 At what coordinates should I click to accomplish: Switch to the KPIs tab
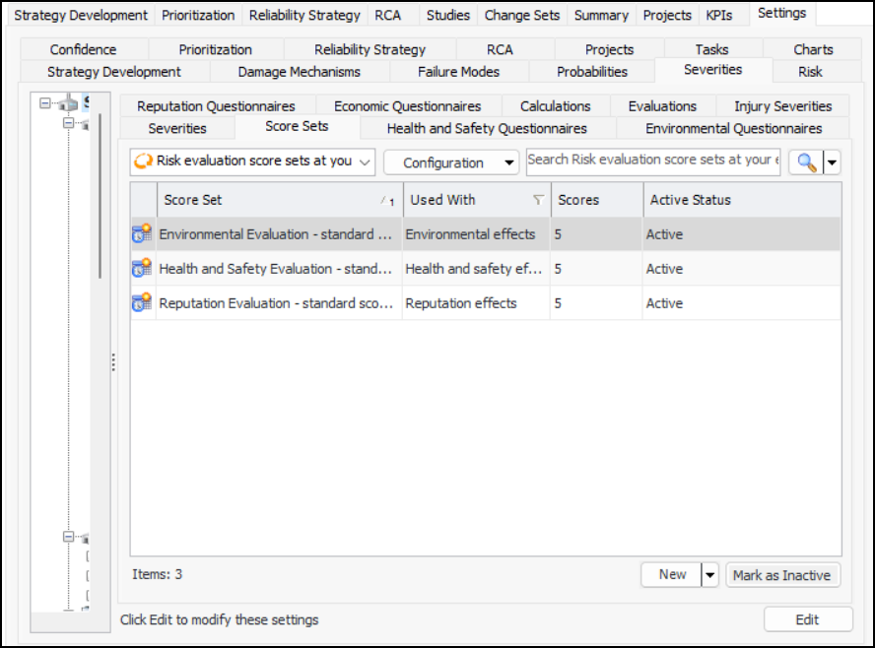(718, 15)
